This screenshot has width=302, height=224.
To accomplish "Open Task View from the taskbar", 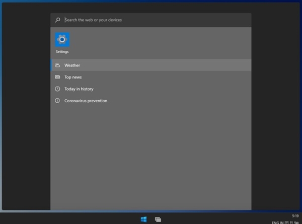I will (158, 219).
